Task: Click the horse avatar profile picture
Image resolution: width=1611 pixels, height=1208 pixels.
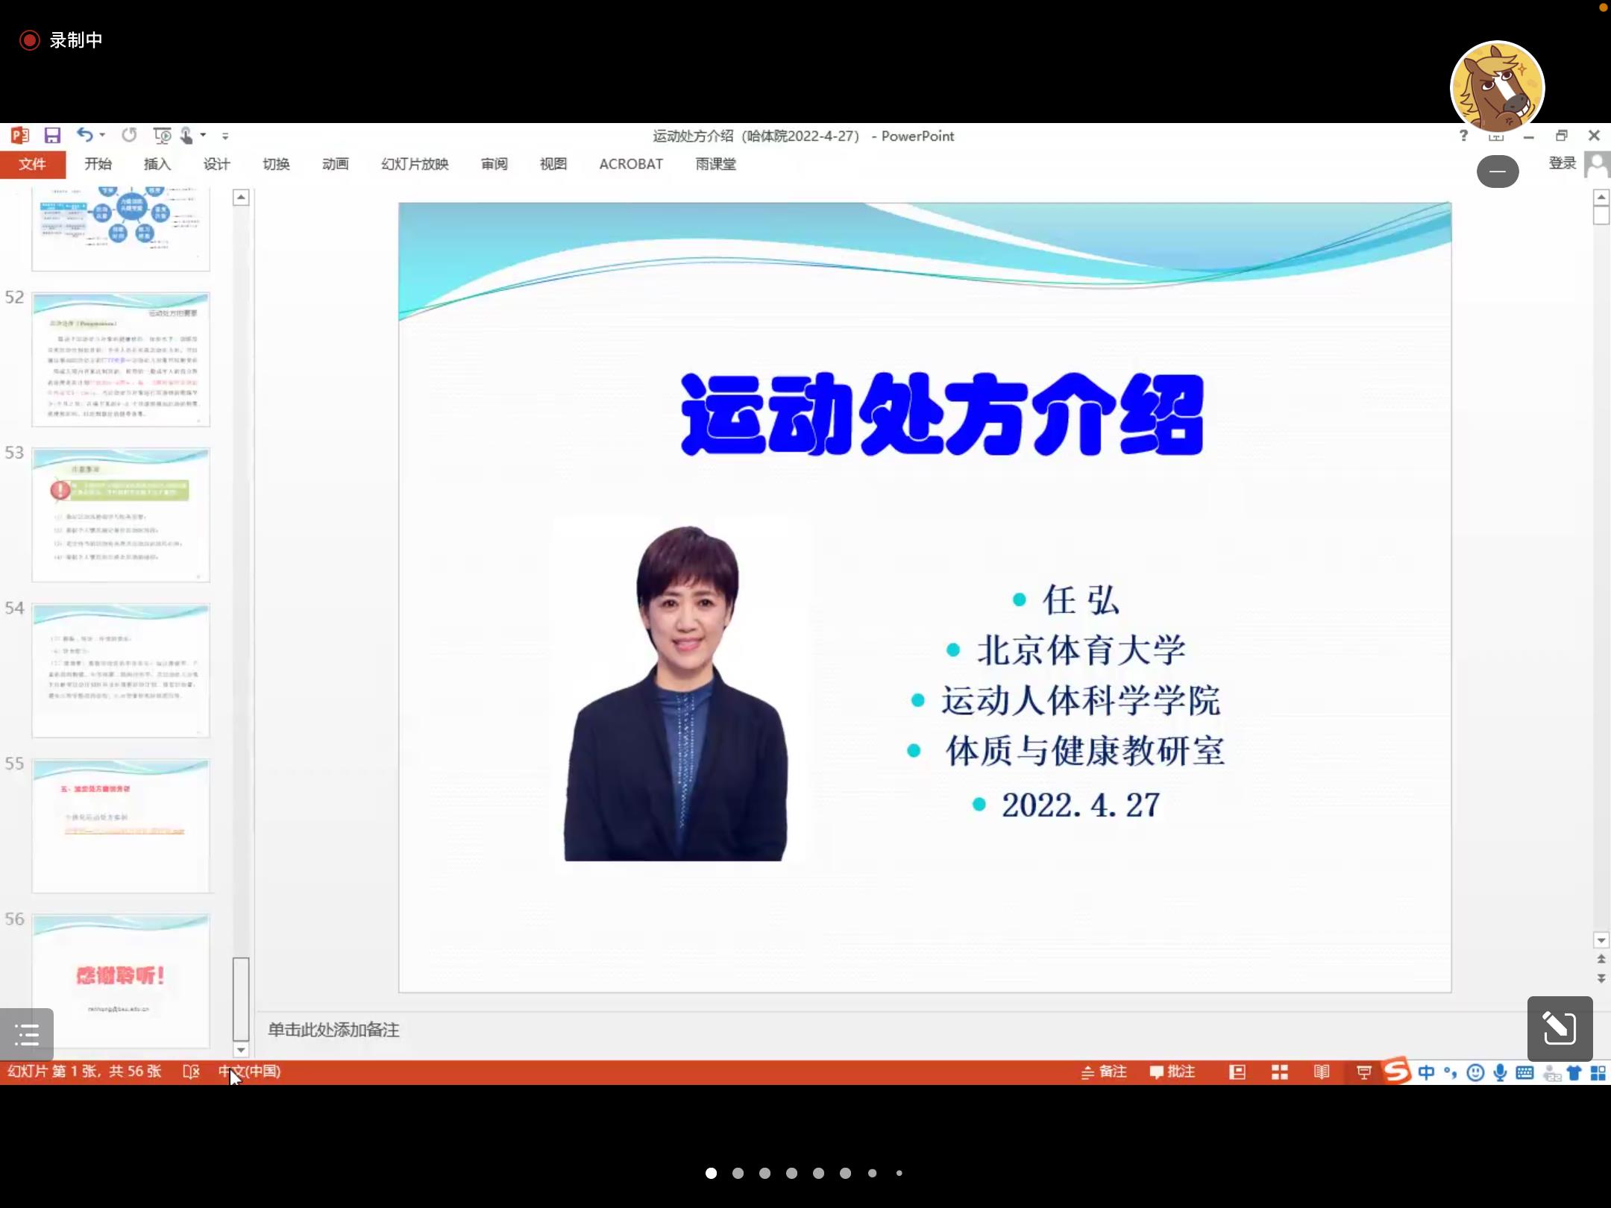Action: [x=1497, y=87]
